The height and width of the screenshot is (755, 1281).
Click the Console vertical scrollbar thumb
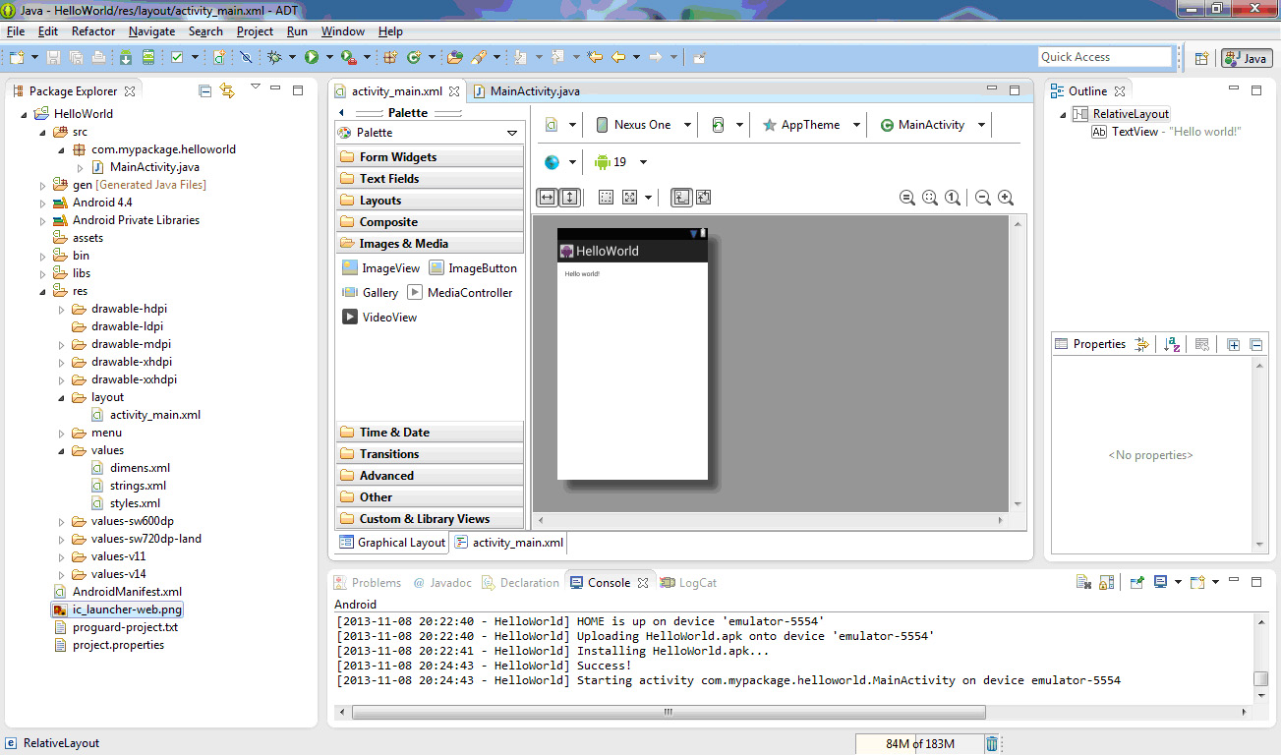coord(1260,679)
